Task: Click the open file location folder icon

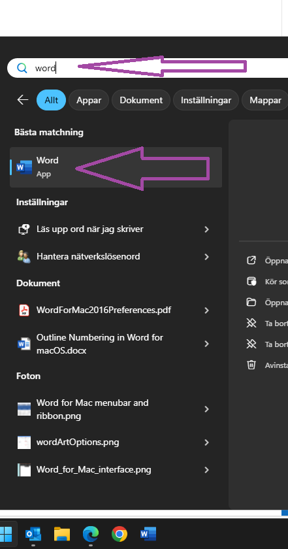Action: (251, 302)
